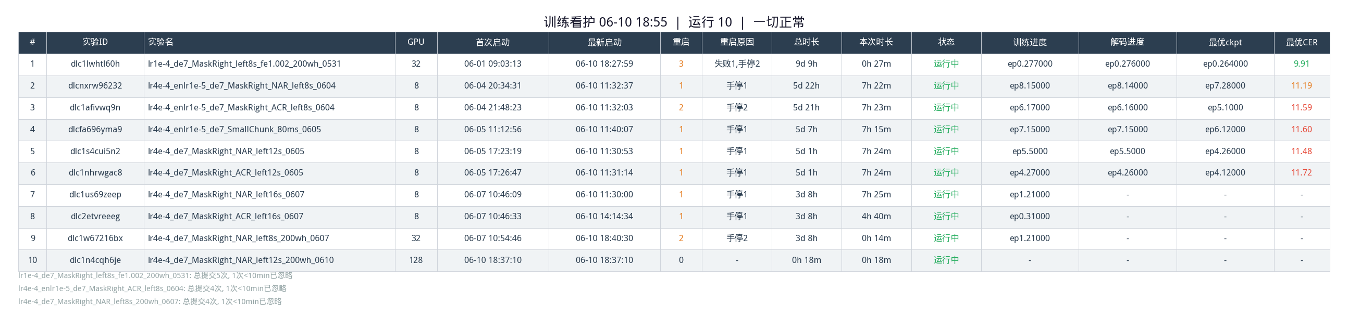Click the 首次启动 column header
This screenshot has width=1348, height=314.
click(492, 42)
